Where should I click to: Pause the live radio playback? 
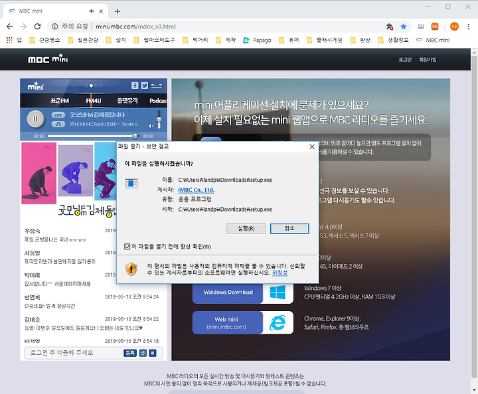coord(35,119)
